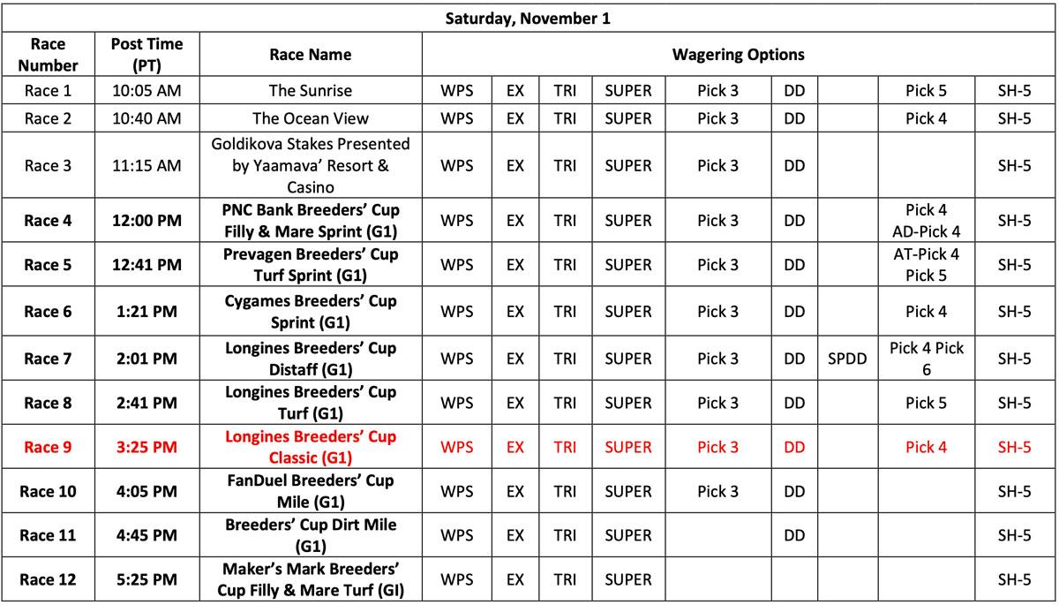Click the FanDuel Breeders' Cup Mile name
The image size is (1059, 605).
pos(311,491)
